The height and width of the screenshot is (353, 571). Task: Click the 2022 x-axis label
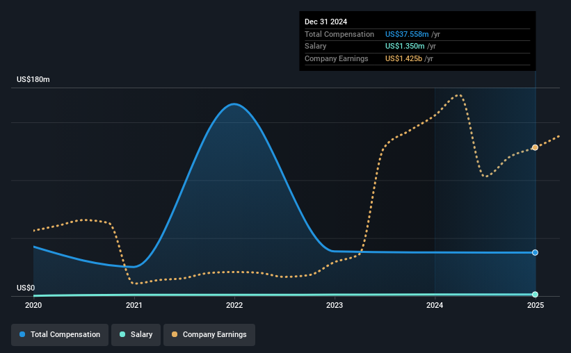point(234,305)
